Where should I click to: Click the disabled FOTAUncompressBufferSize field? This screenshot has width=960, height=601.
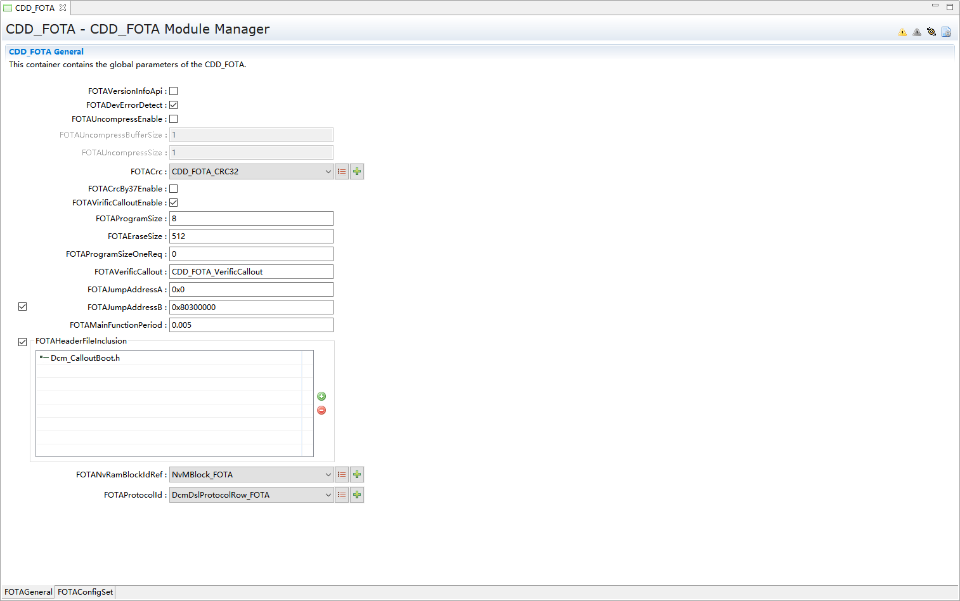click(x=251, y=135)
